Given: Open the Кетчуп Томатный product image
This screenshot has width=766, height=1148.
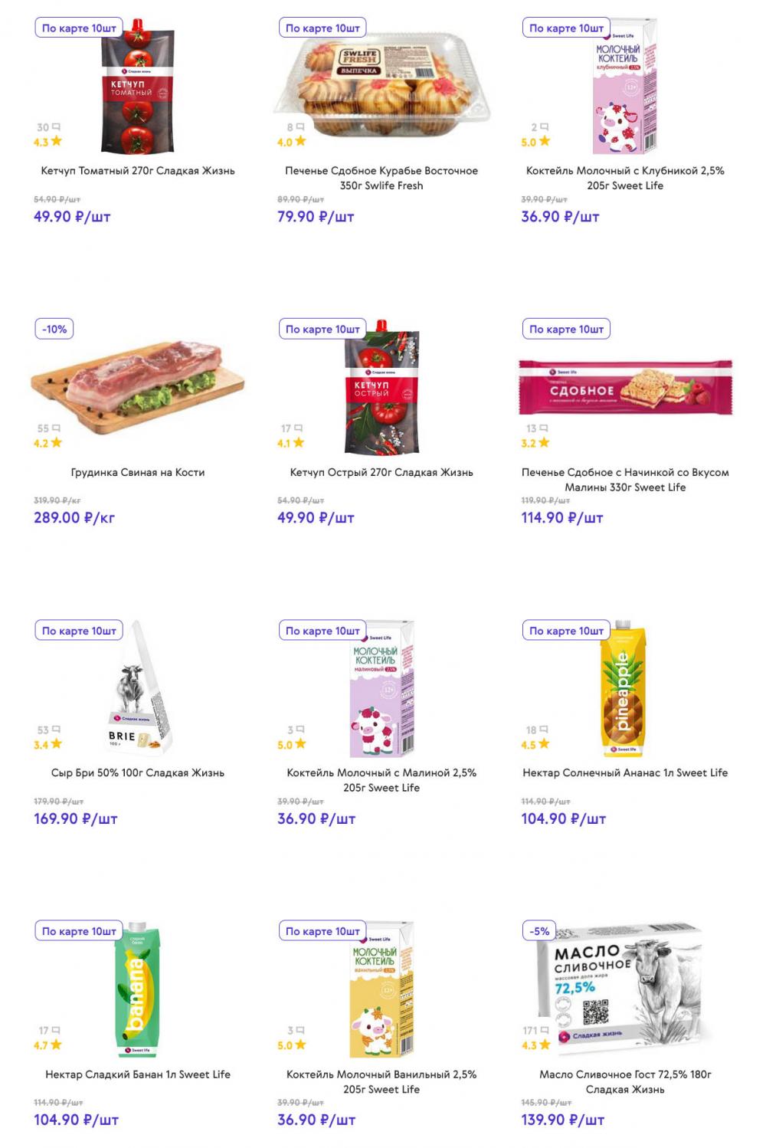Looking at the screenshot, I should pyautogui.click(x=130, y=86).
